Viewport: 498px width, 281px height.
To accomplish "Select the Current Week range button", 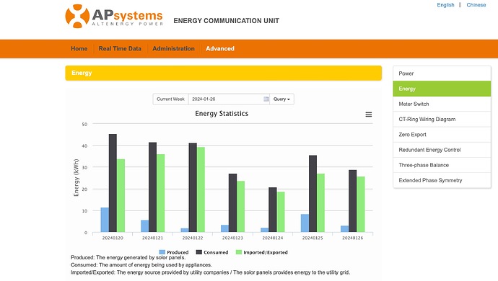I will pos(170,99).
